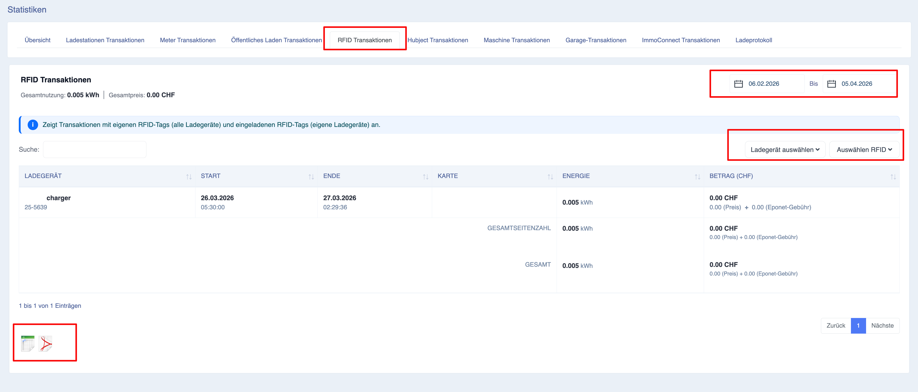
Task: Open the Ladegerät auswählen dropdown
Action: [x=785, y=150]
